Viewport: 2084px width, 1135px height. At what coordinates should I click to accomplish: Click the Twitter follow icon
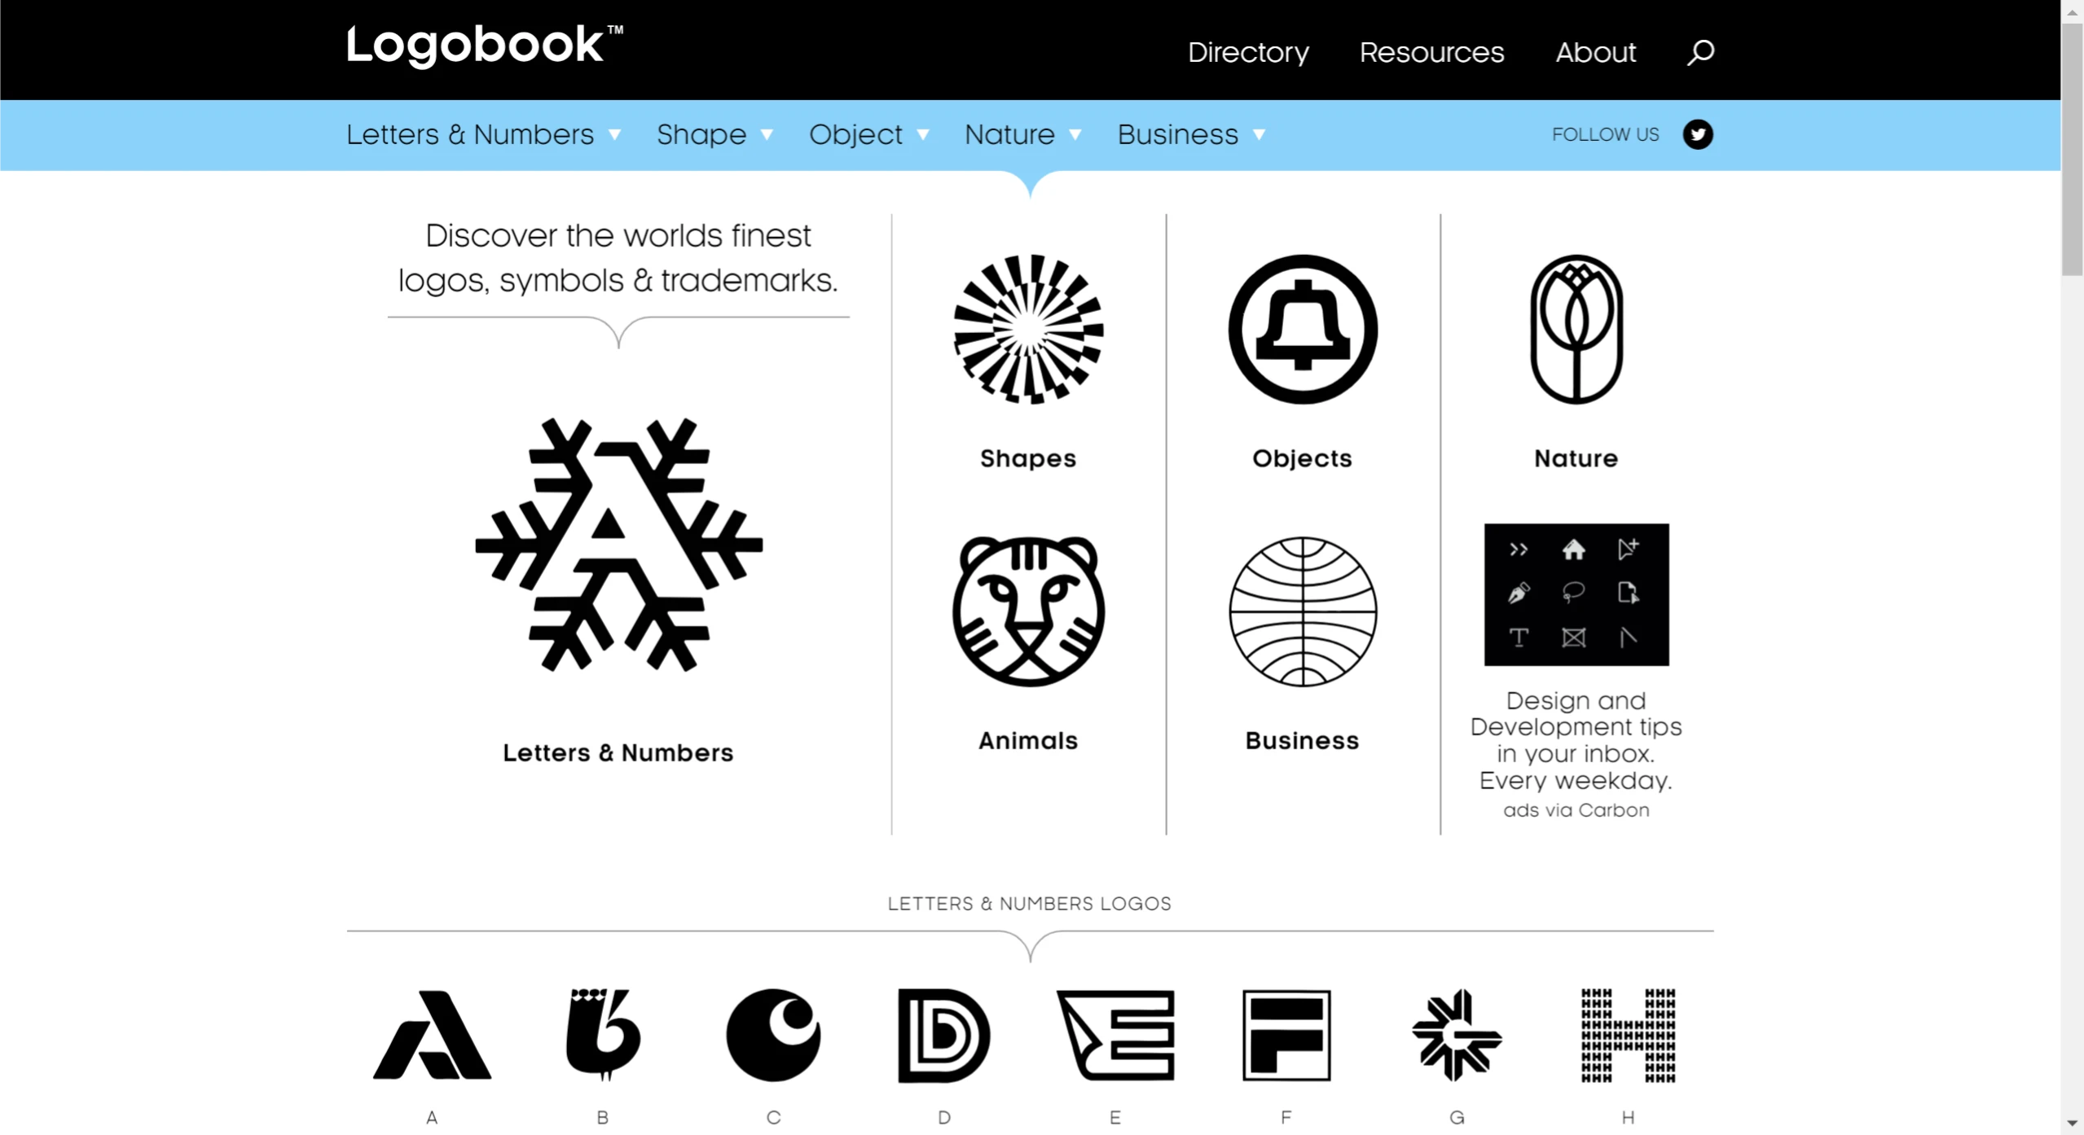click(x=1696, y=134)
